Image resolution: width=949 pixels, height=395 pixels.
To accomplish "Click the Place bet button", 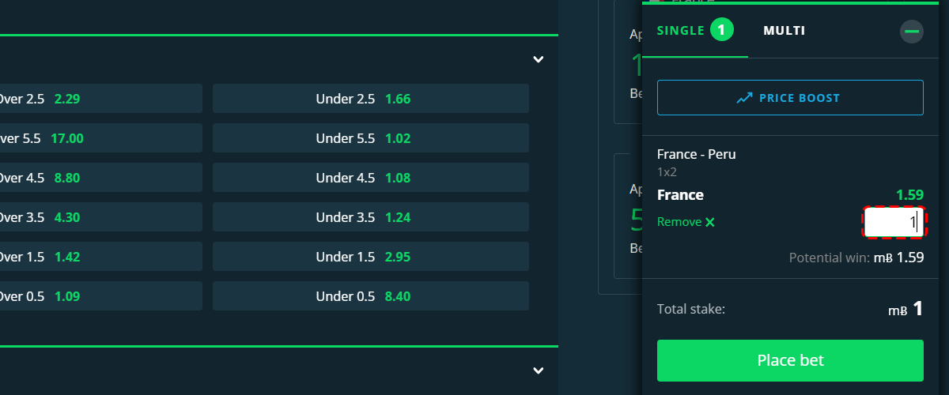I will tap(790, 360).
